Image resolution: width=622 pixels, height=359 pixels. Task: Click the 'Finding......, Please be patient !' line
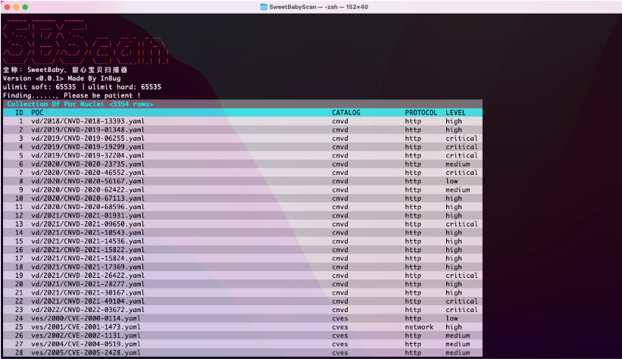coord(72,95)
